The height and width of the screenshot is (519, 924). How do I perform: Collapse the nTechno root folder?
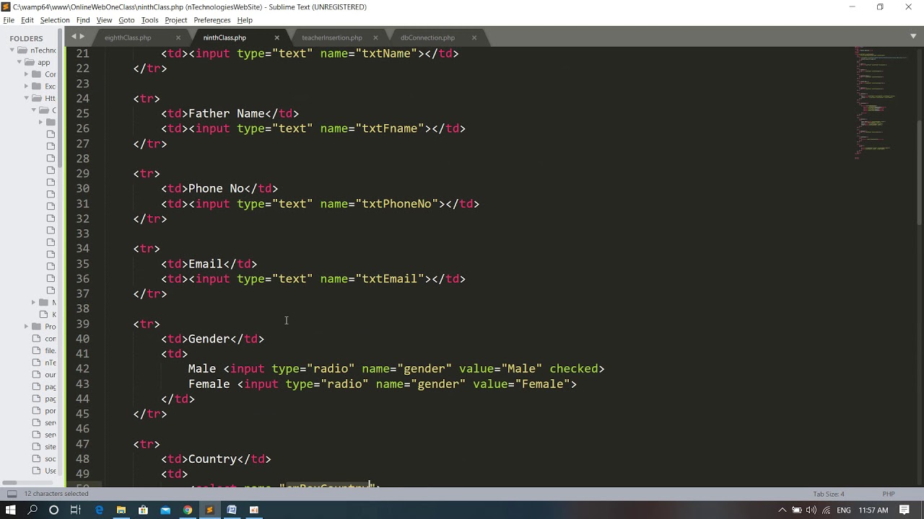click(x=12, y=50)
